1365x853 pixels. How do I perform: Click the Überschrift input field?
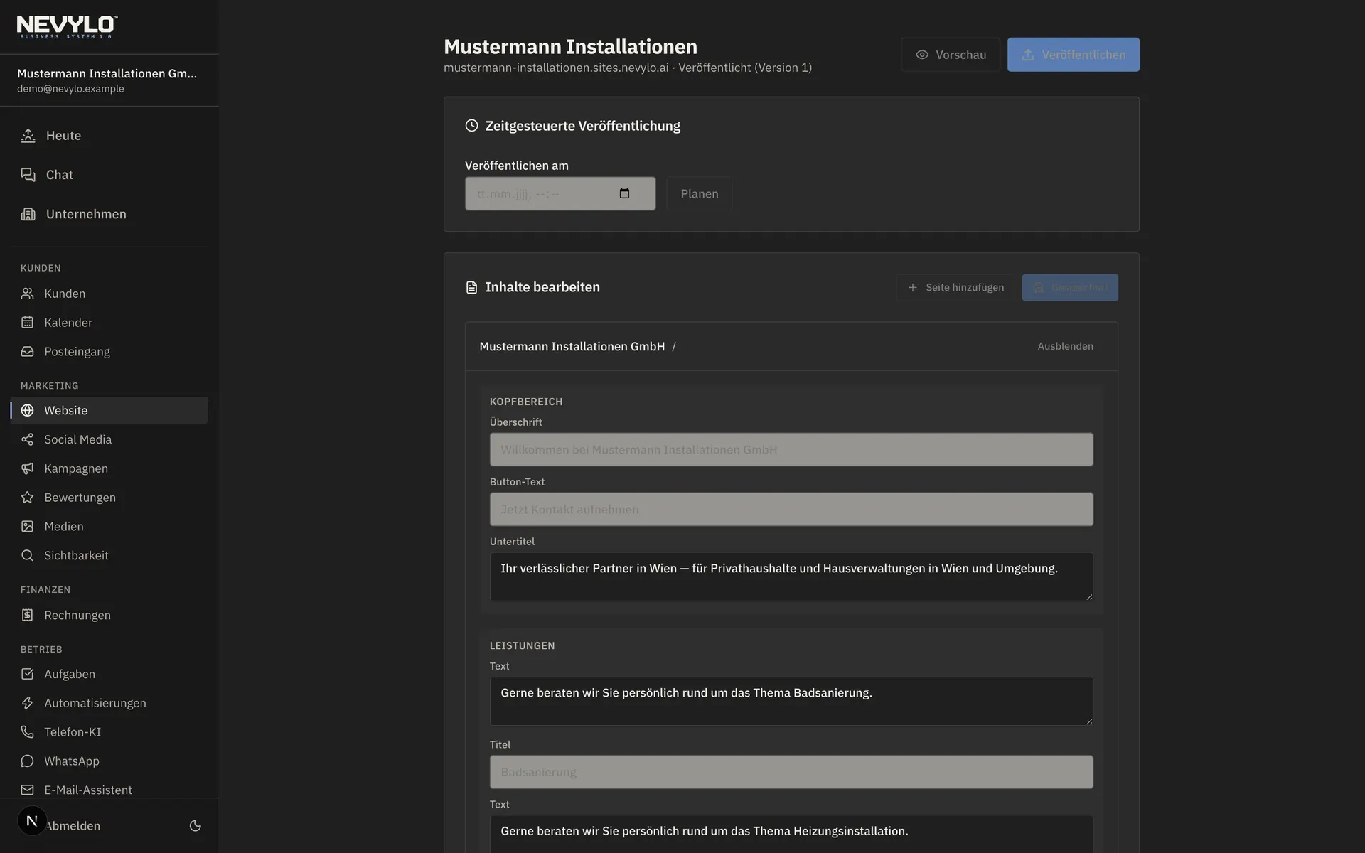[x=791, y=450]
